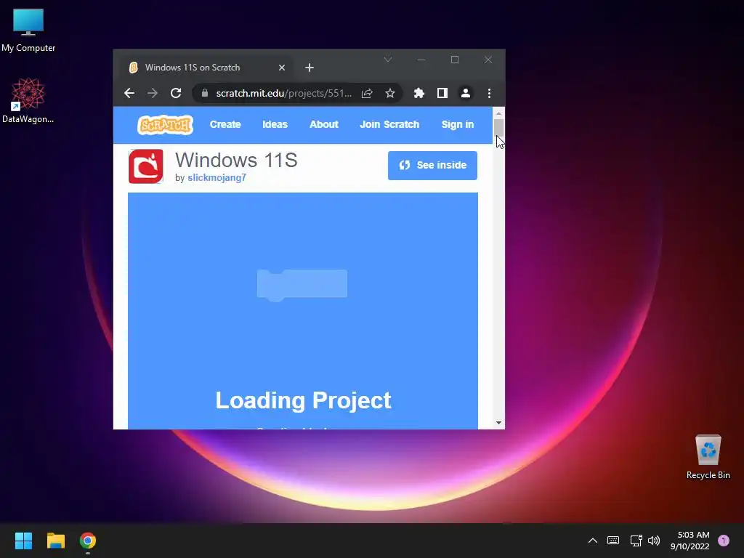744x558 pixels.
Task: Share this page icon in address bar
Action: point(367,93)
